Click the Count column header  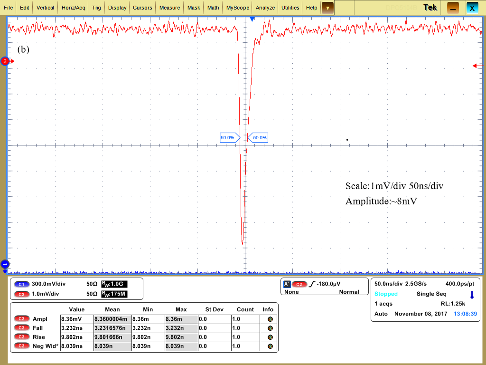point(245,309)
